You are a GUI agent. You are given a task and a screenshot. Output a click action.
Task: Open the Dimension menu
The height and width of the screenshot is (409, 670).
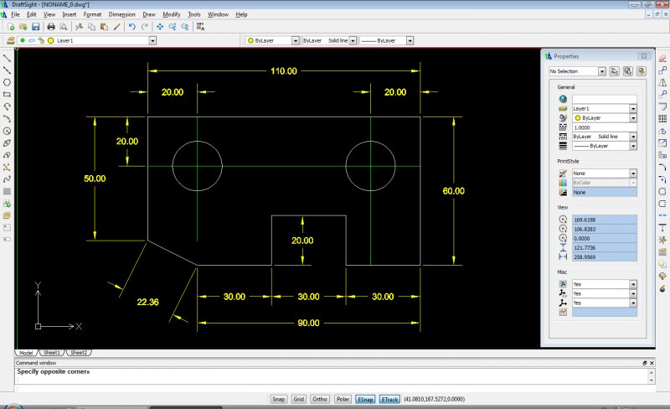click(x=121, y=14)
